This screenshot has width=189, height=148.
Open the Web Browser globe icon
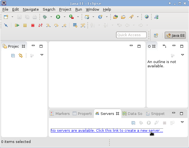coord(147,17)
